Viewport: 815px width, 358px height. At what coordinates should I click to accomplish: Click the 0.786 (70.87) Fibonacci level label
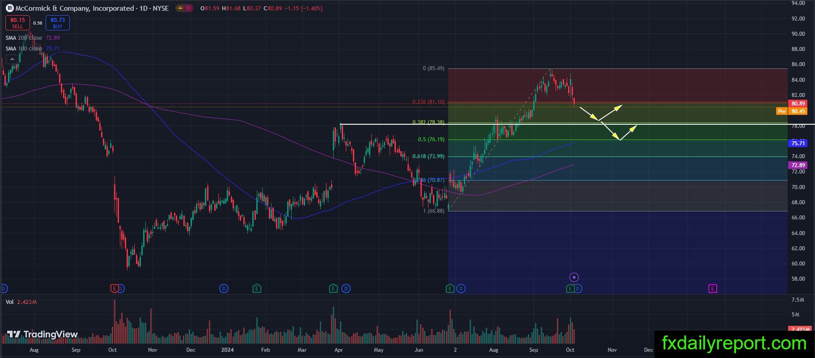(x=429, y=180)
